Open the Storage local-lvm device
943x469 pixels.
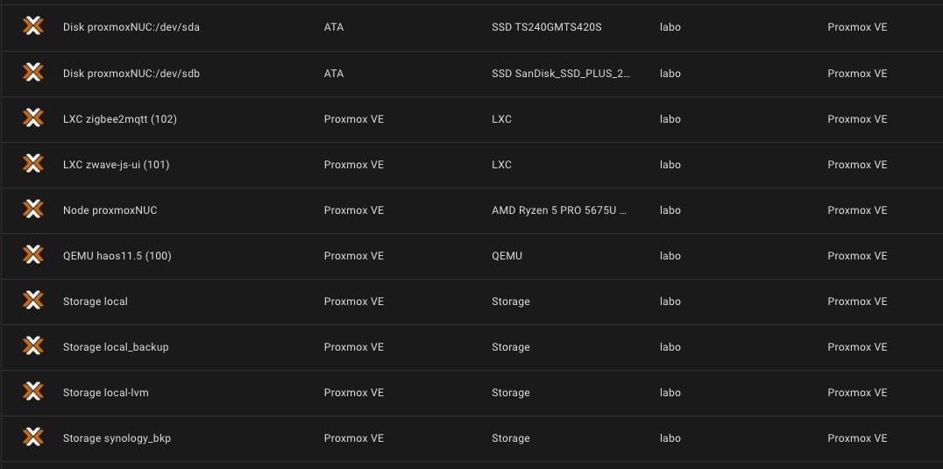(x=106, y=393)
